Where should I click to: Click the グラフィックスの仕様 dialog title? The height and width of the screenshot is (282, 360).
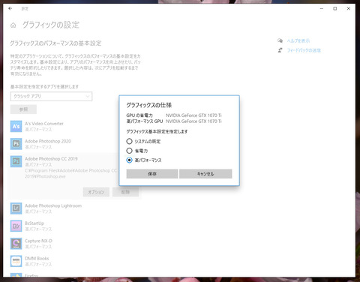[x=149, y=105]
